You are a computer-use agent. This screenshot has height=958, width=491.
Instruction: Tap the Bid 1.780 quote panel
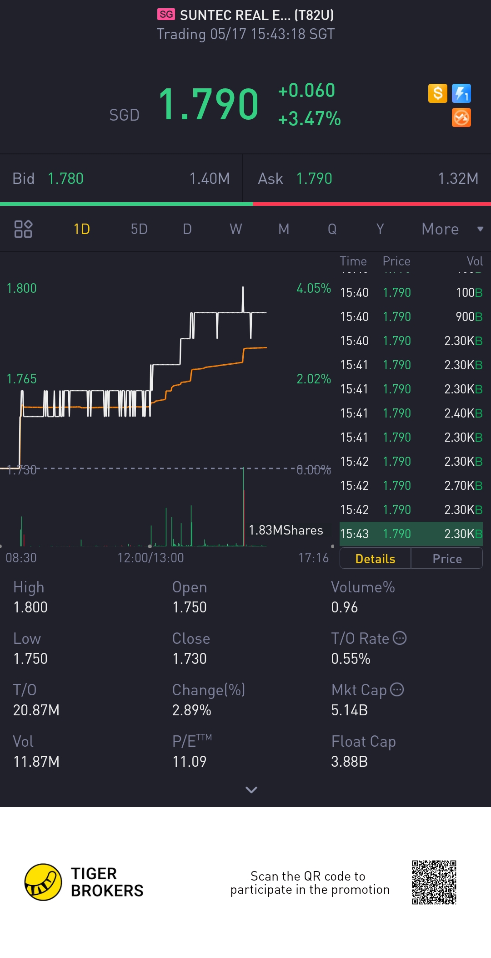(x=121, y=178)
